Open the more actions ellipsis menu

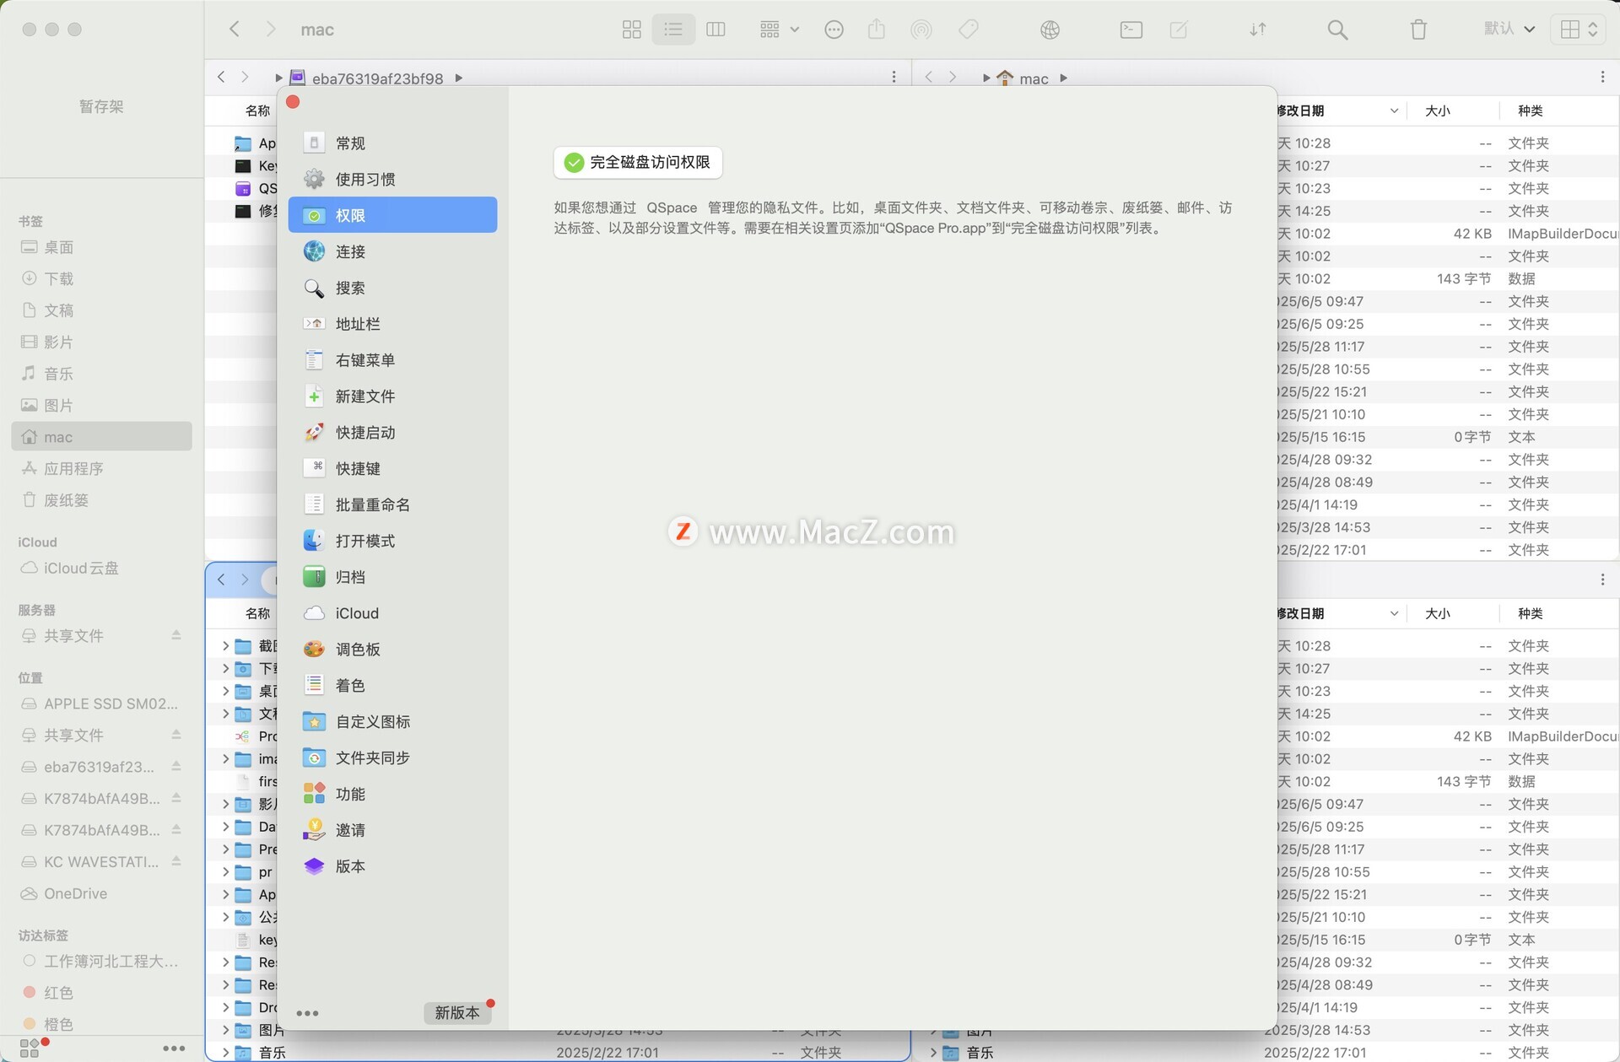(834, 30)
